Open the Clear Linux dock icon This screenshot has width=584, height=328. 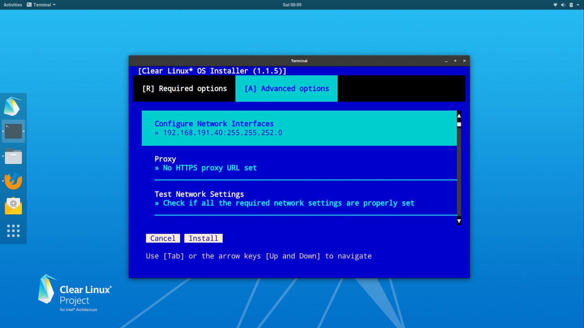click(x=13, y=106)
